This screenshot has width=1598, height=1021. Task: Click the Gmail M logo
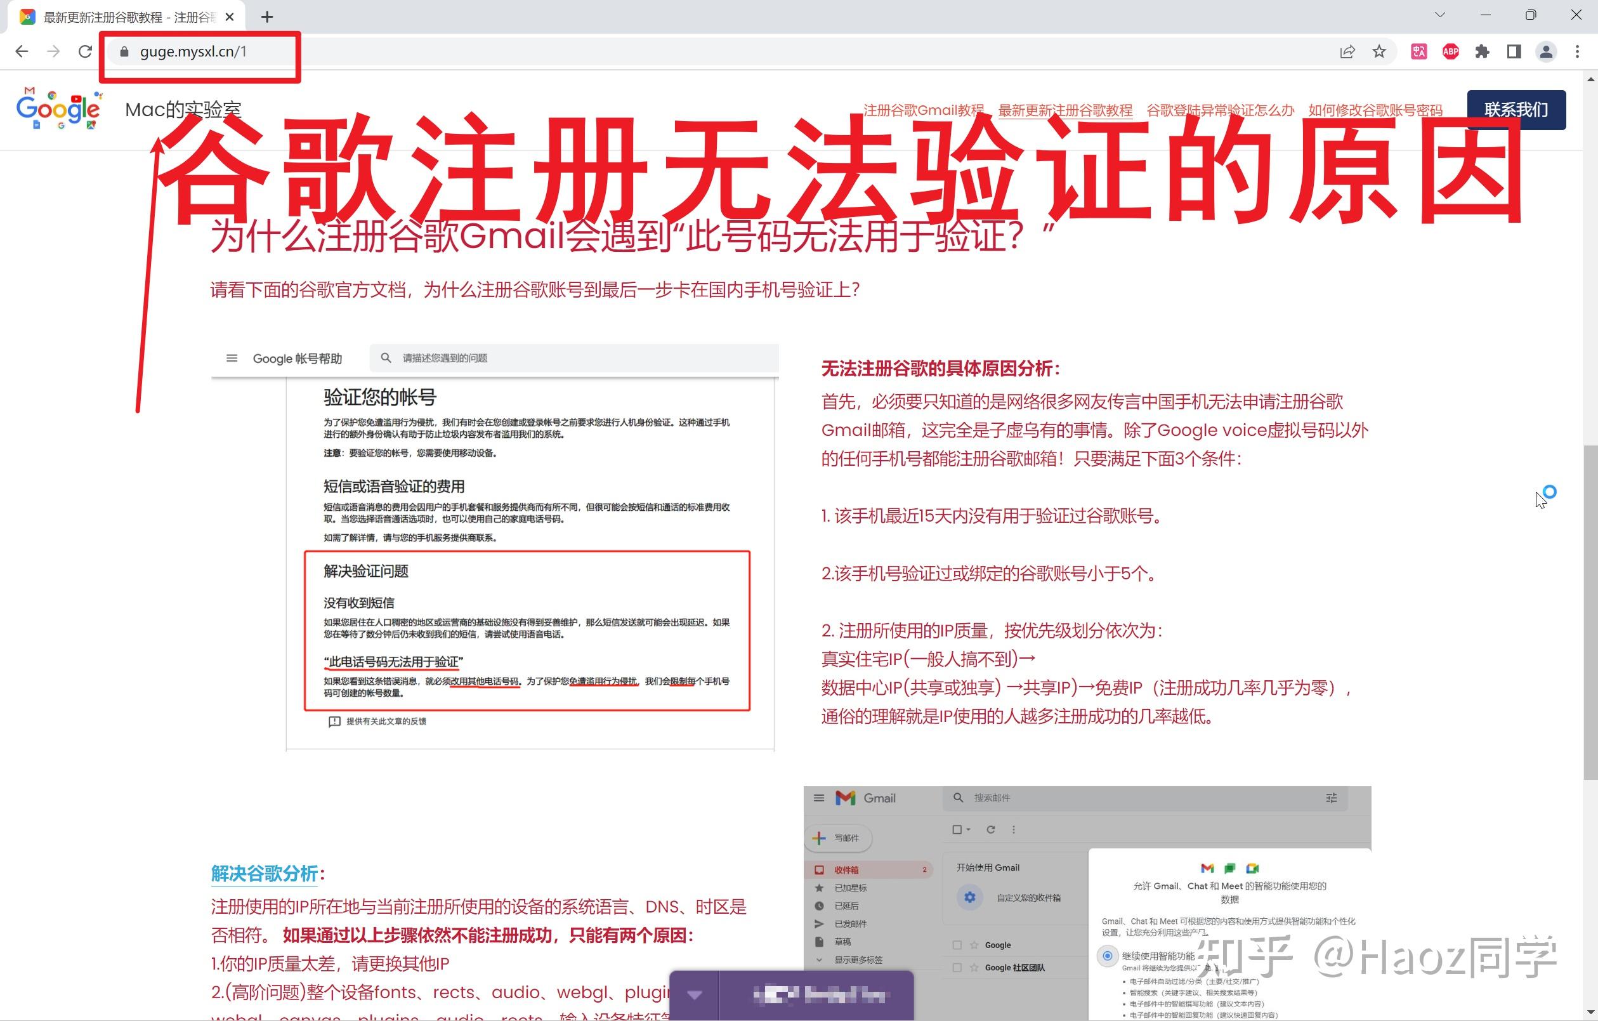pos(845,798)
